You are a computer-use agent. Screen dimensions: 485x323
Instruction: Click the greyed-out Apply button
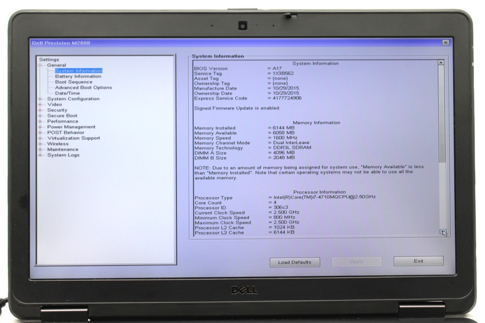(x=357, y=262)
